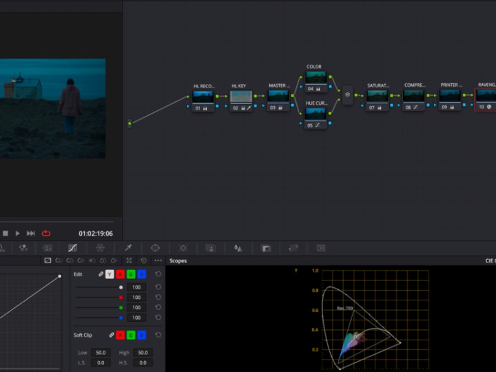Stop playback in the viewer
Image resolution: width=496 pixels, height=372 pixels.
(6, 233)
